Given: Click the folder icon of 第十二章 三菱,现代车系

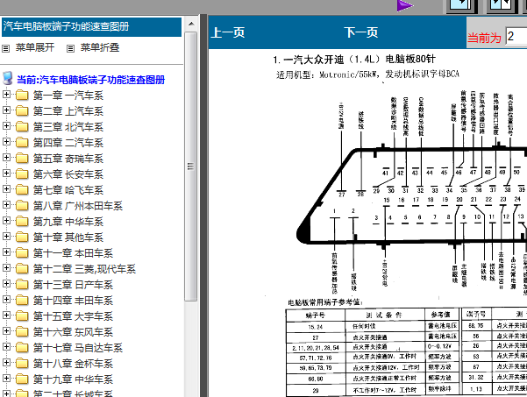Looking at the screenshot, I should point(22,269).
